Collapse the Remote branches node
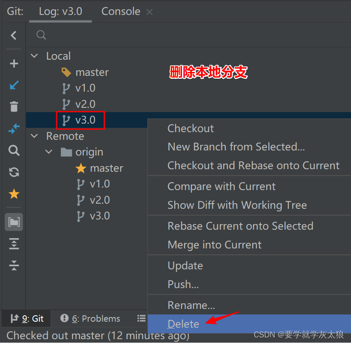 [34, 136]
